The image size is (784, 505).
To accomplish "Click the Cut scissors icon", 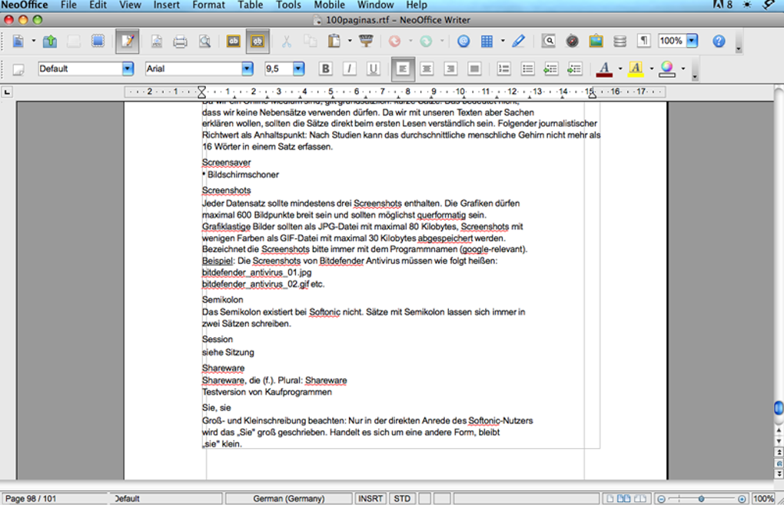I will (x=287, y=41).
